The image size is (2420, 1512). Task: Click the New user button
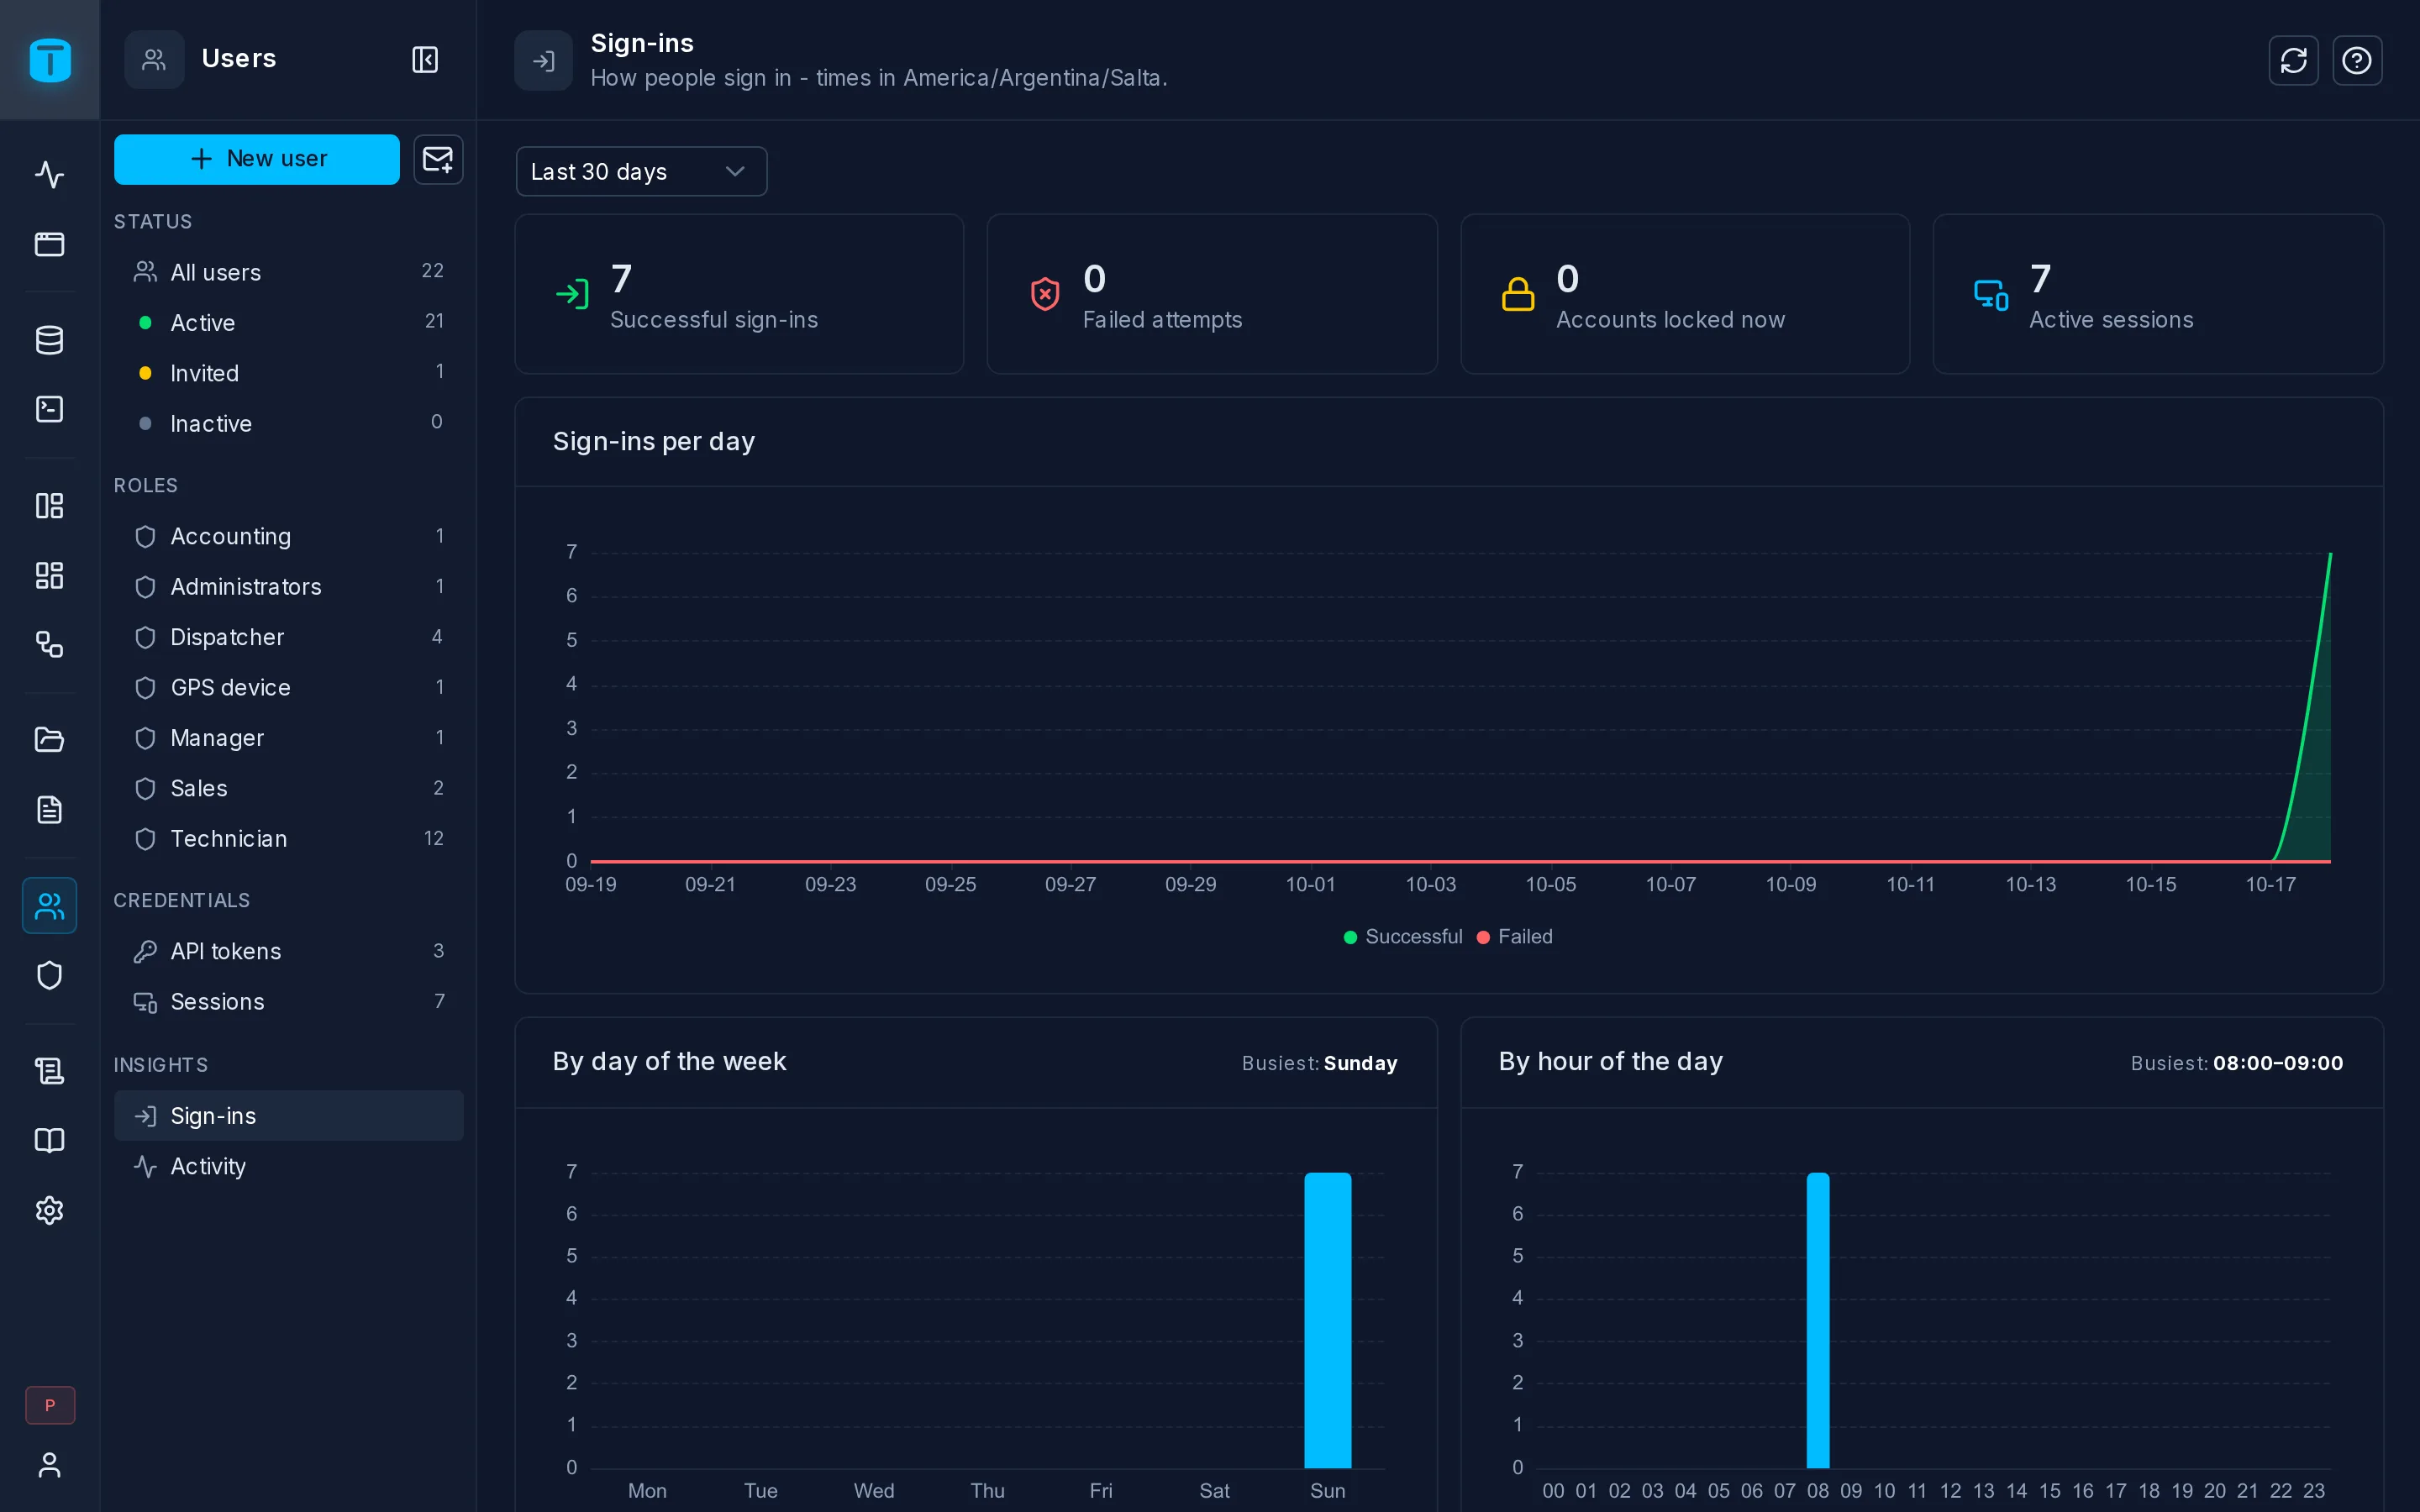[x=257, y=159]
